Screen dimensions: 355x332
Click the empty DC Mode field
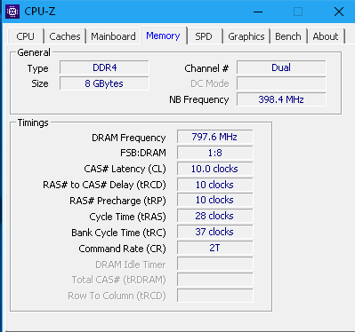[x=281, y=83]
